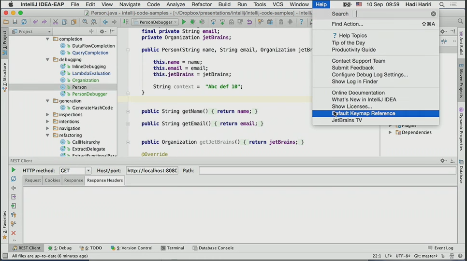Navigate Forward using right arrow icon
467x261 pixels.
click(x=115, y=22)
